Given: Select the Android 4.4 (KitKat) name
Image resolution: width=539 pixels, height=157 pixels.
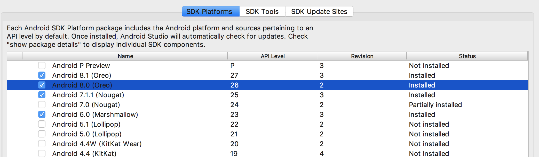Looking at the screenshot, I should coord(84,154).
